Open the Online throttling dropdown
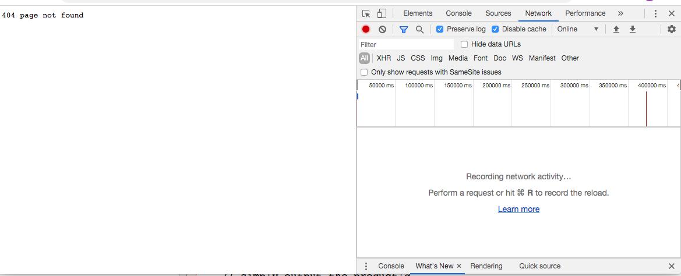 coord(577,29)
